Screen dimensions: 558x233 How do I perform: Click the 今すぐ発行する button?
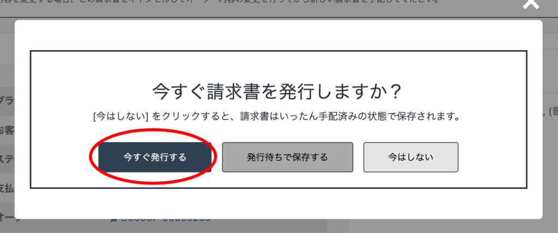coord(155,157)
